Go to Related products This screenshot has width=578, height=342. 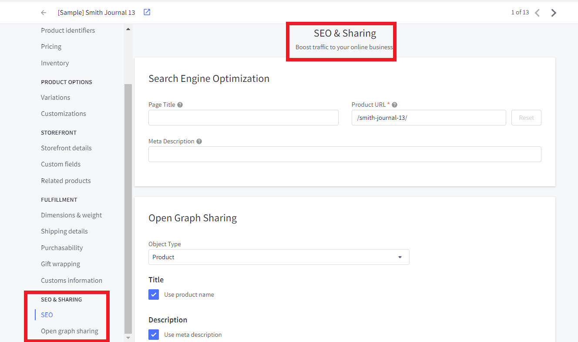pos(66,181)
